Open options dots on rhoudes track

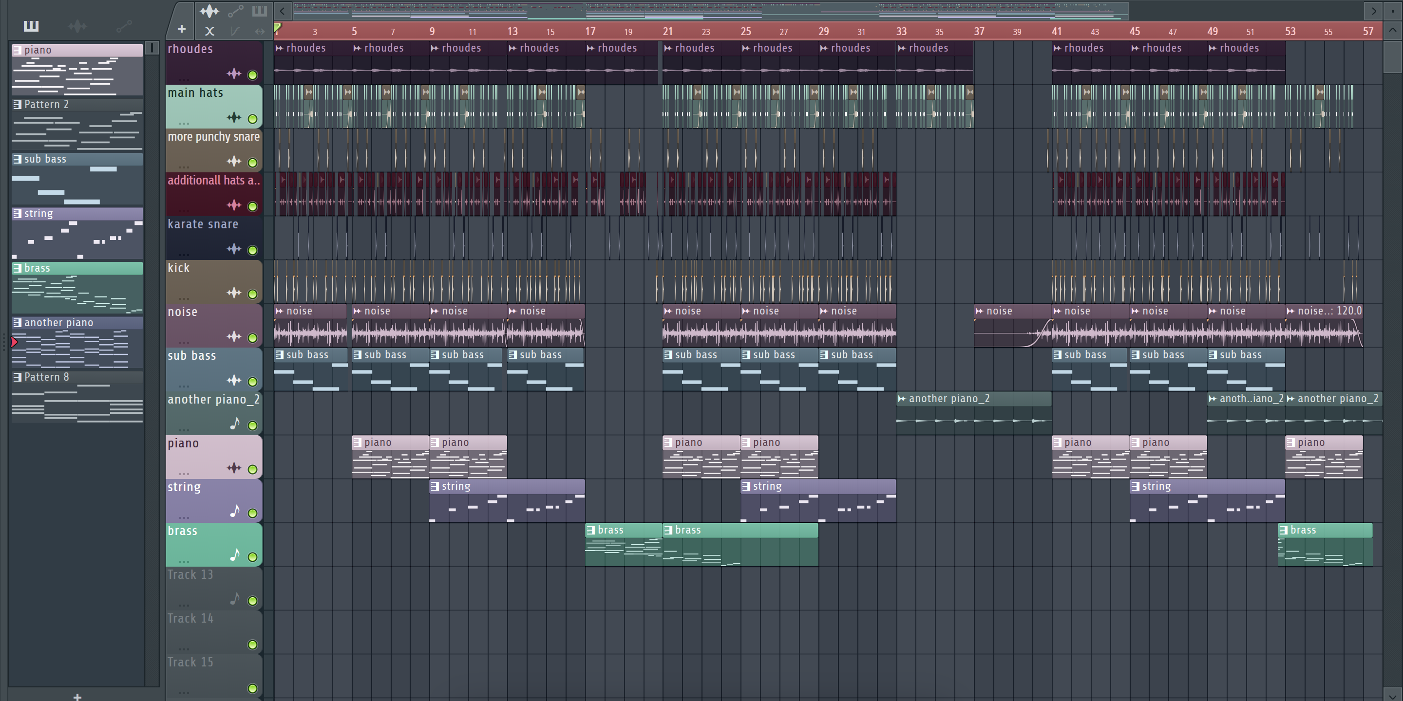[x=184, y=80]
